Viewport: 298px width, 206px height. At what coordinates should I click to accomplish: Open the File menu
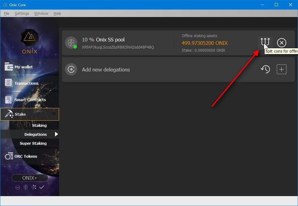point(6,14)
